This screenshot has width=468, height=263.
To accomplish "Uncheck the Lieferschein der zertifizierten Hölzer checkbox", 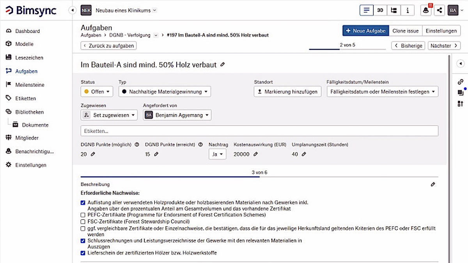I will pyautogui.click(x=83, y=253).
